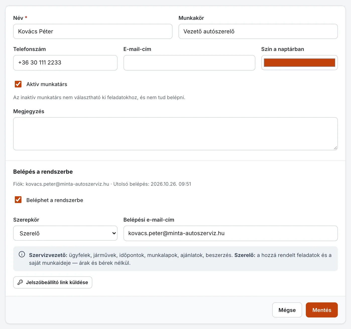Click the Megjegyzés textarea resize handle

[x=335, y=148]
